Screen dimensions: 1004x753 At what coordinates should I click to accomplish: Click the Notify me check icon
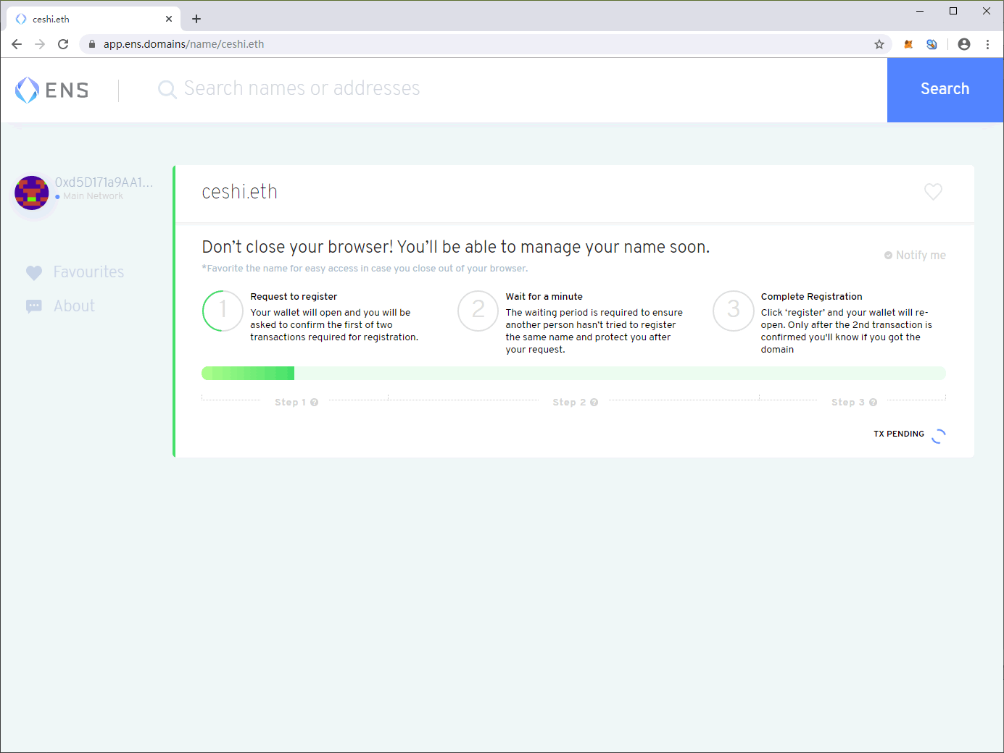point(888,256)
